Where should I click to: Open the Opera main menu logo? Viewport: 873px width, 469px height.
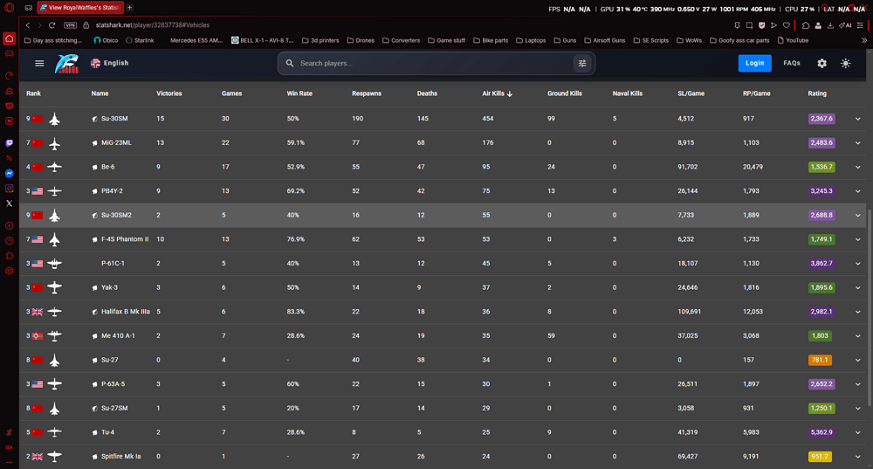coord(9,8)
